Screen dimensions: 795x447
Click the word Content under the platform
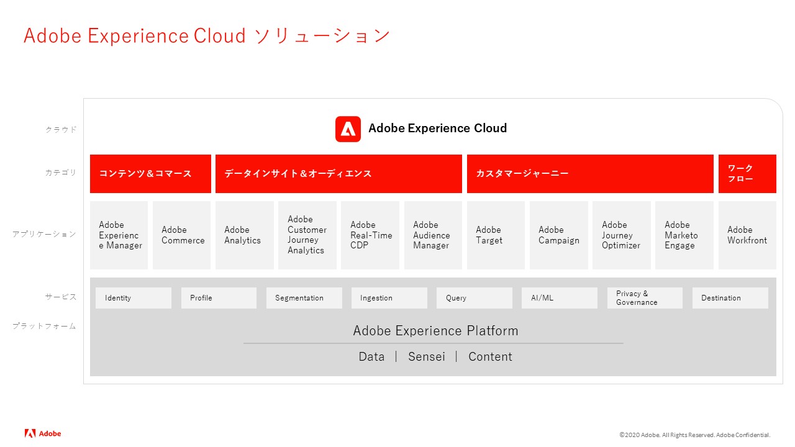pyautogui.click(x=491, y=357)
